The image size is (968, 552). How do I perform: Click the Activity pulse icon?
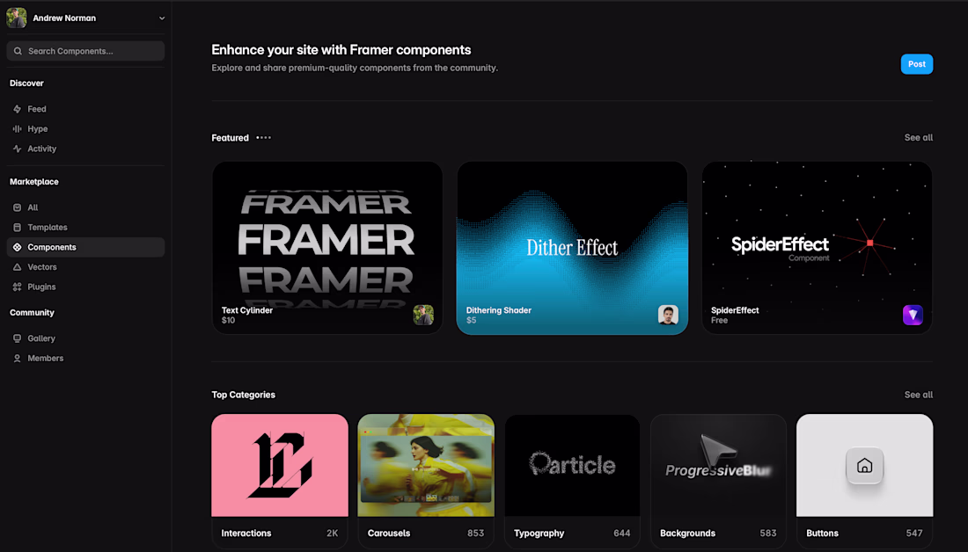[18, 149]
